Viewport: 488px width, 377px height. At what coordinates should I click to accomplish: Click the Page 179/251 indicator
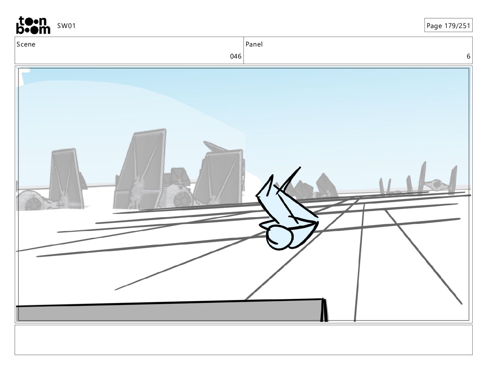point(448,26)
